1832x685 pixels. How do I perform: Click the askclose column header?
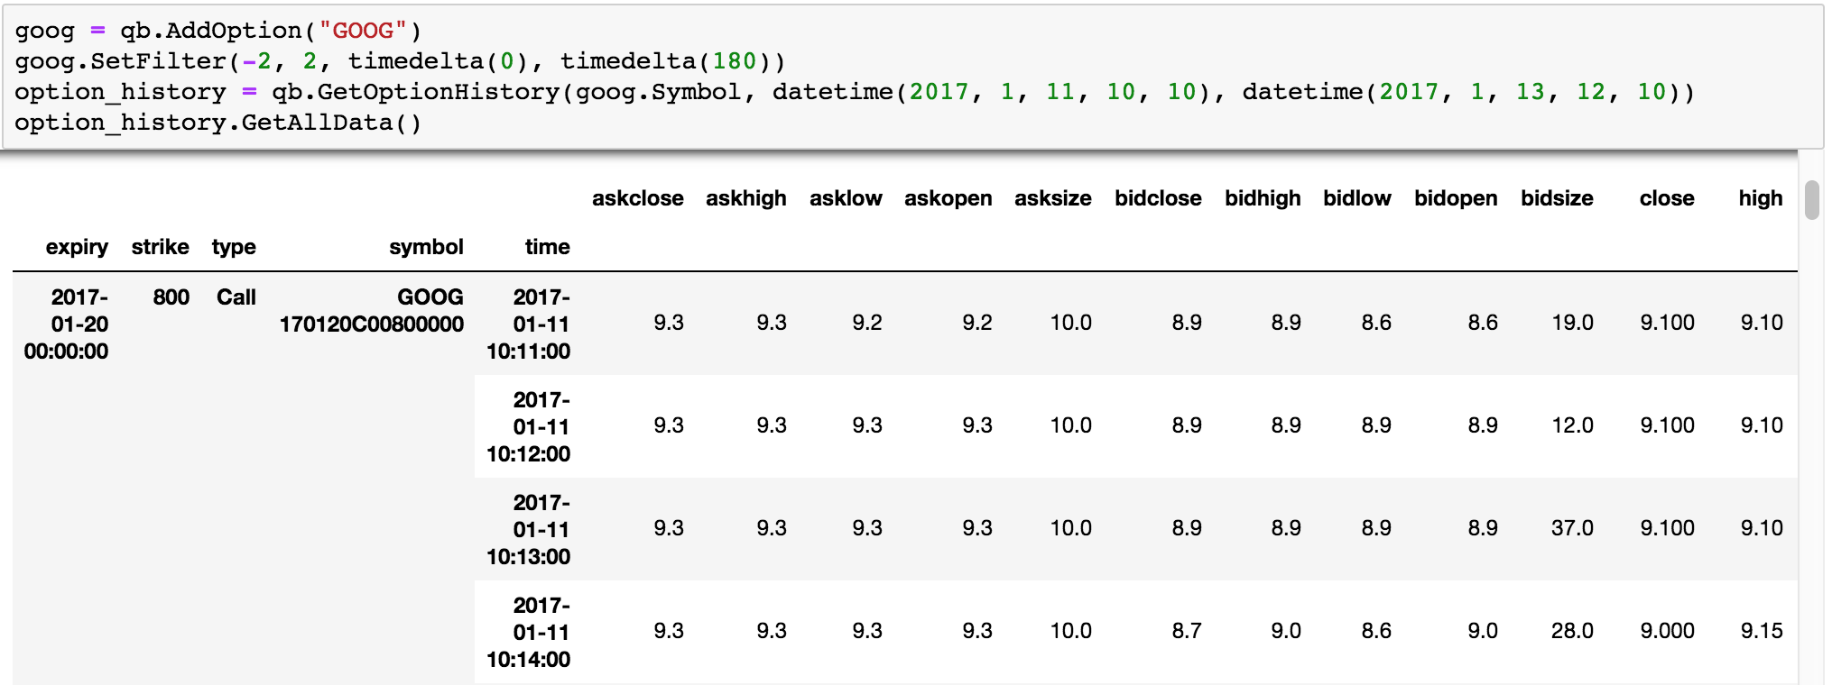[637, 198]
